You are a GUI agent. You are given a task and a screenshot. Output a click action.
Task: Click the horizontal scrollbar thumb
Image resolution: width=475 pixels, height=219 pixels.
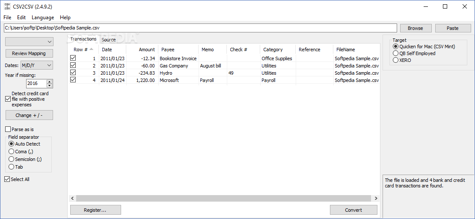coord(223,198)
